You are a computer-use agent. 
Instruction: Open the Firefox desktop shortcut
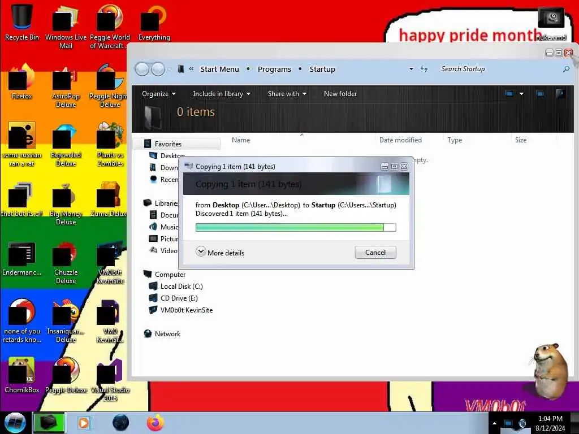[x=22, y=82]
